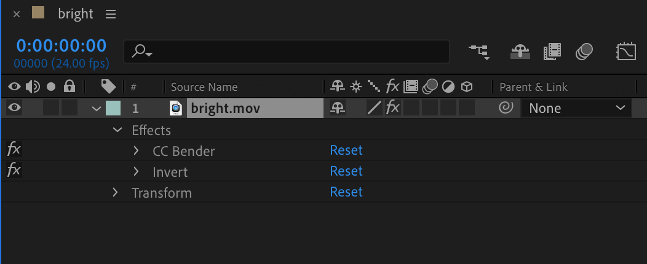647x264 pixels.
Task: Expand the CC Bender effect properties
Action: click(137, 150)
